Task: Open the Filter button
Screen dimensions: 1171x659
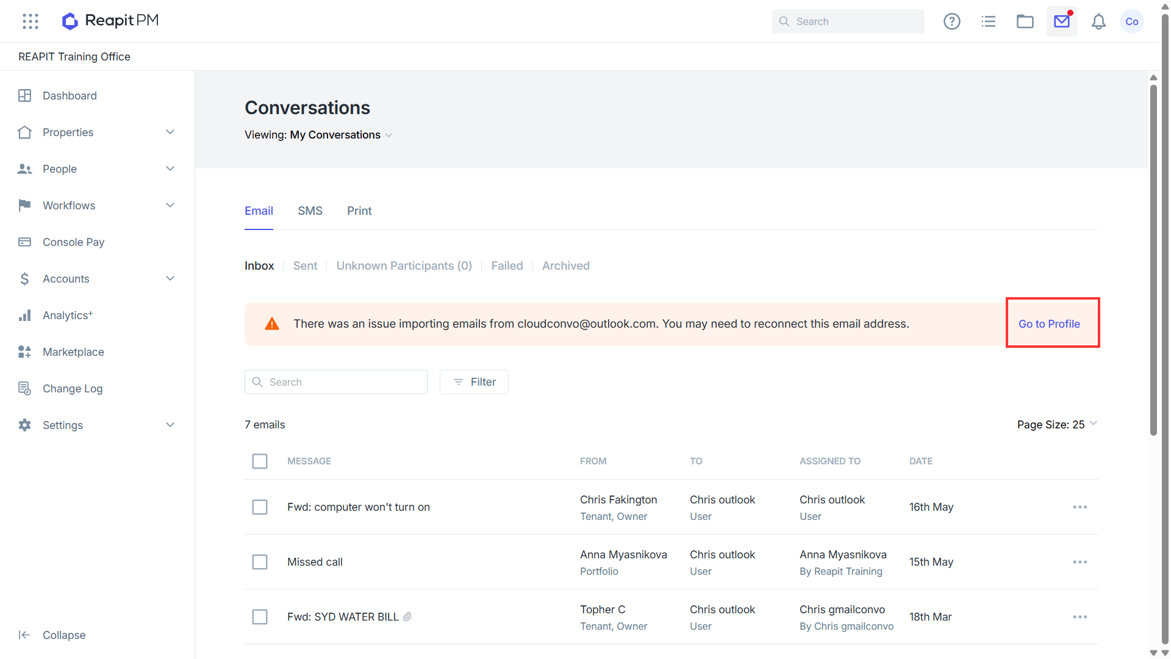Action: coord(474,382)
